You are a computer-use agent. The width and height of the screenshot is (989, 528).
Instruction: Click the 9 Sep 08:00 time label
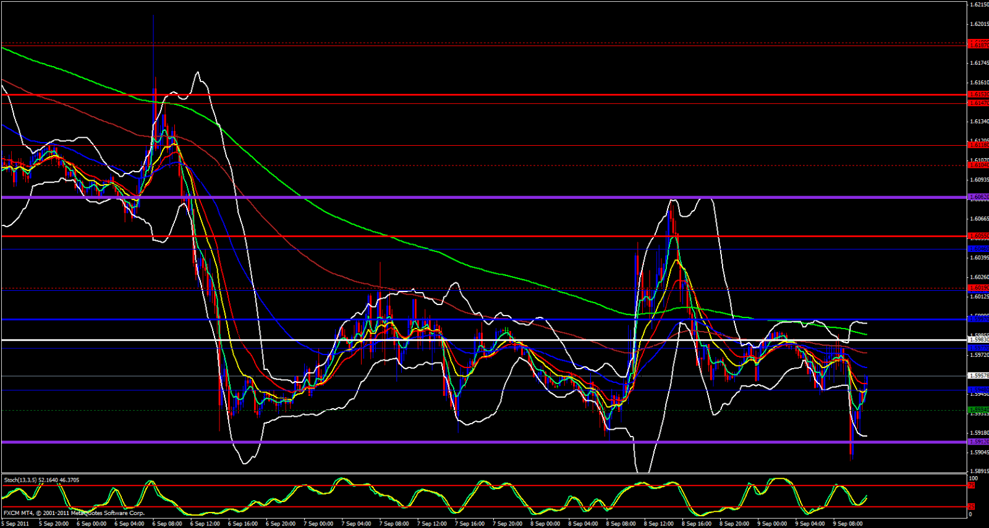coord(847,524)
